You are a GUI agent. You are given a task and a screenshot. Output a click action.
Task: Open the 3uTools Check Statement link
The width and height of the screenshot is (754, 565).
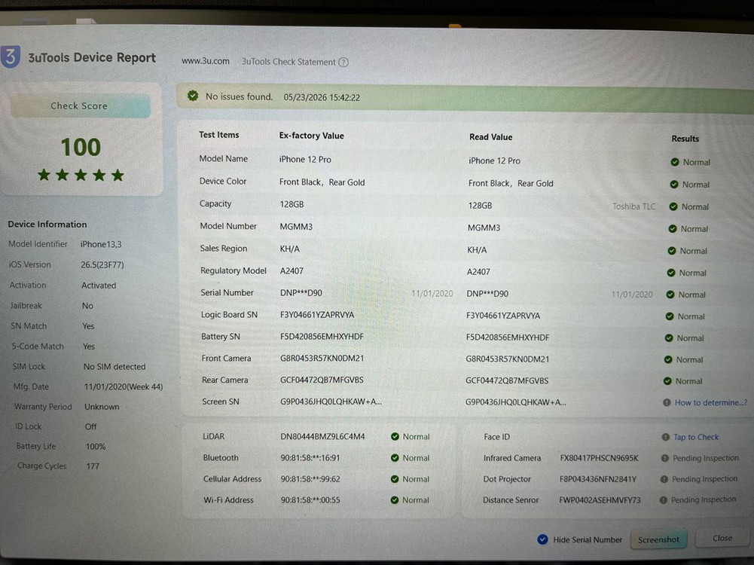[288, 62]
